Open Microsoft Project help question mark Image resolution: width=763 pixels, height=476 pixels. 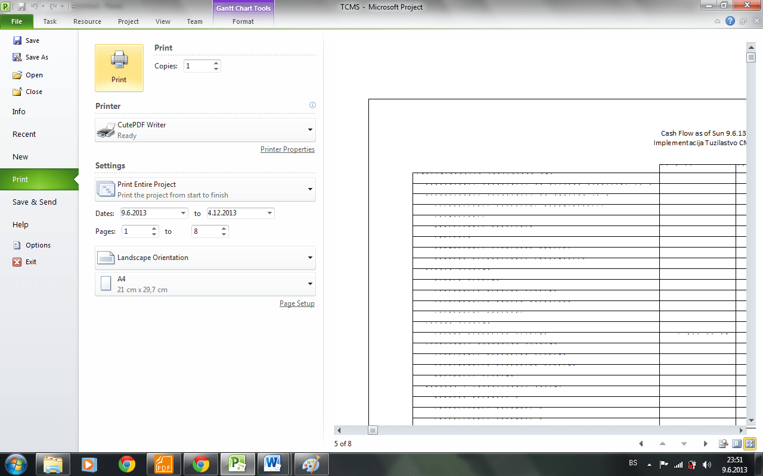click(x=730, y=21)
